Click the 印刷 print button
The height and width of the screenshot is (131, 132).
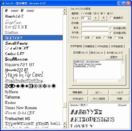click(x=119, y=99)
